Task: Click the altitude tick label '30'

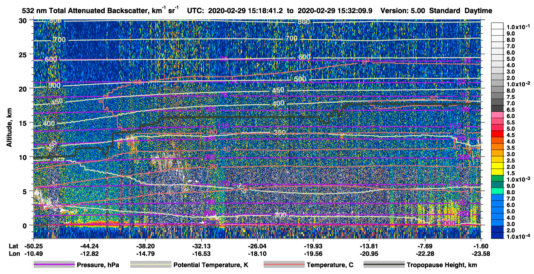Action: click(24, 21)
